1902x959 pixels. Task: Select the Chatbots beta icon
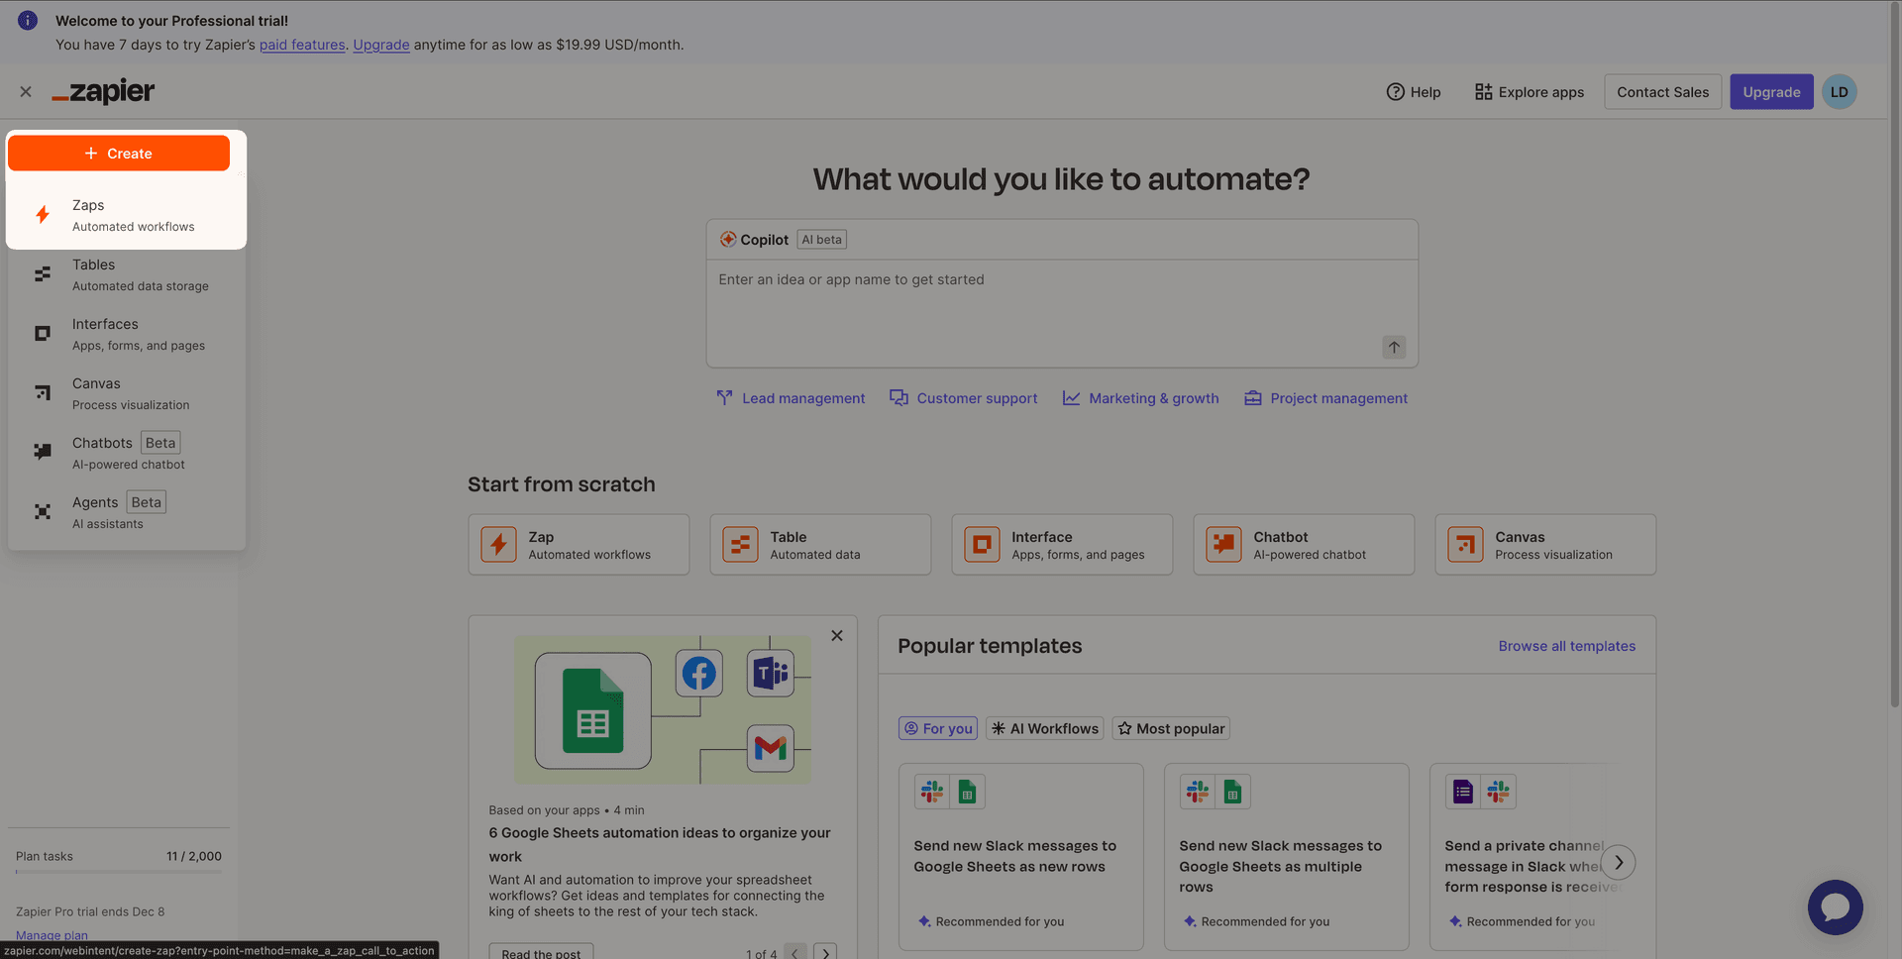click(42, 452)
